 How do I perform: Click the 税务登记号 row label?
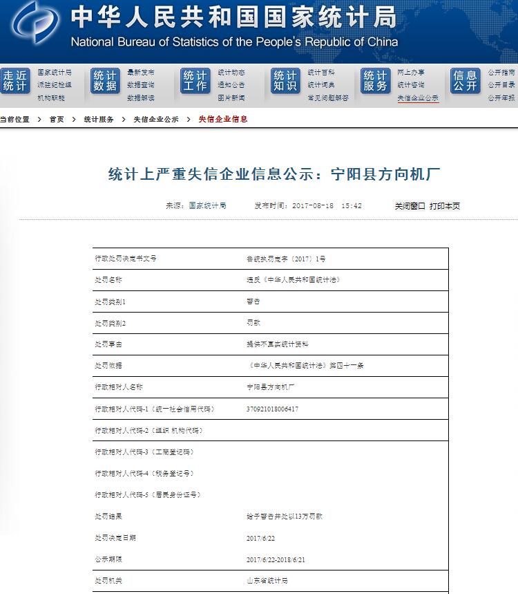click(x=145, y=474)
